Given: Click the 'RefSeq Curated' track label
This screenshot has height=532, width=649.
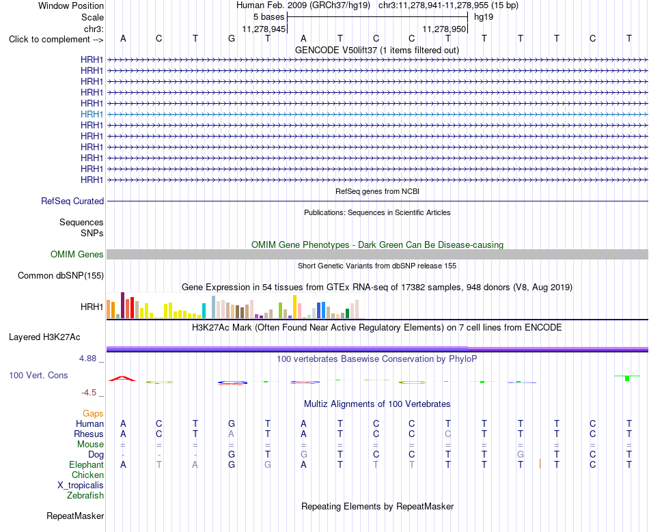Looking at the screenshot, I should pyautogui.click(x=72, y=201).
